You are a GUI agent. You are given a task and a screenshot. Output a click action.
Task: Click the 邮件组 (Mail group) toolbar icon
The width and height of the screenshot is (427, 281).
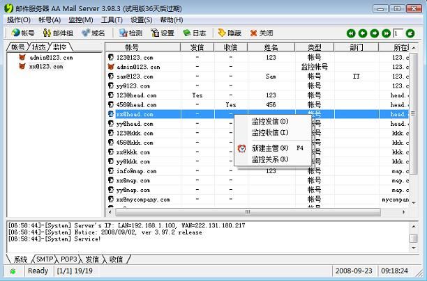click(x=57, y=33)
